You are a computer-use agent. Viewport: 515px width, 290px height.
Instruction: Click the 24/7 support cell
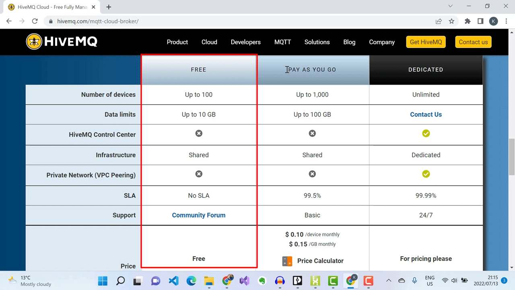pyautogui.click(x=426, y=215)
